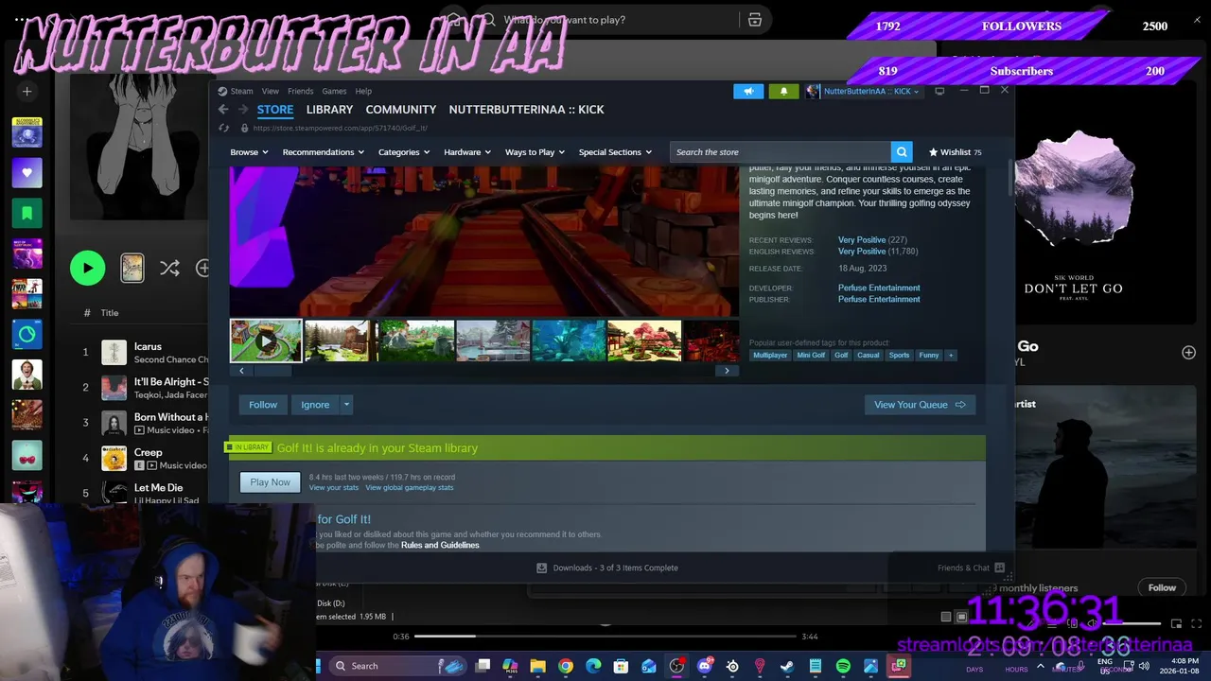Image resolution: width=1211 pixels, height=681 pixels.
Task: Click the store search magnifier button
Action: tap(903, 152)
